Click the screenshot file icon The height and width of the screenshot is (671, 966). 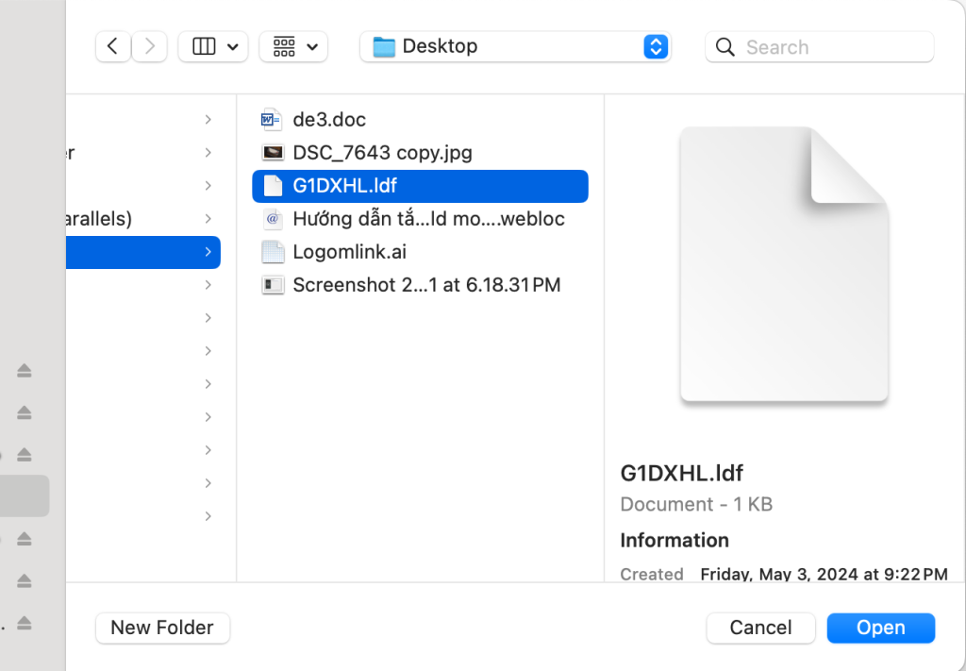coord(273,284)
